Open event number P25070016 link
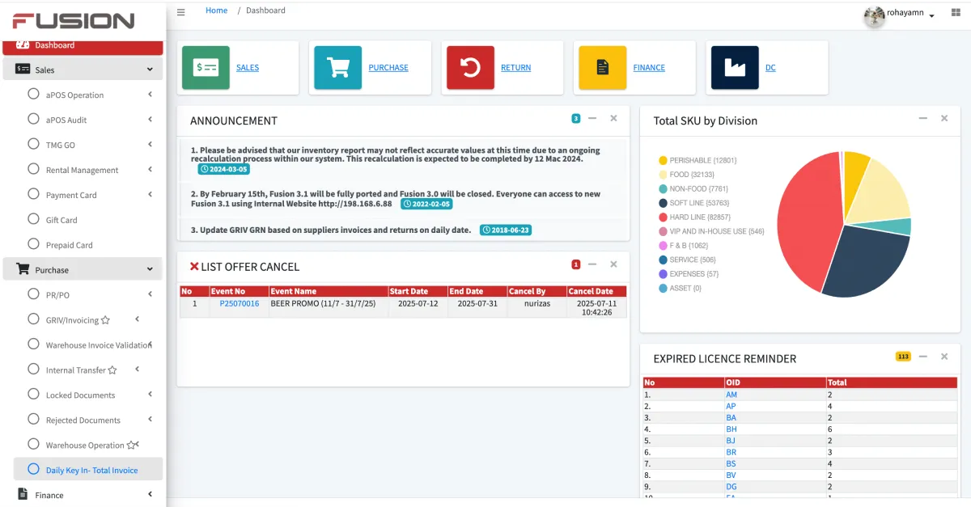The height and width of the screenshot is (507, 971). [x=239, y=303]
